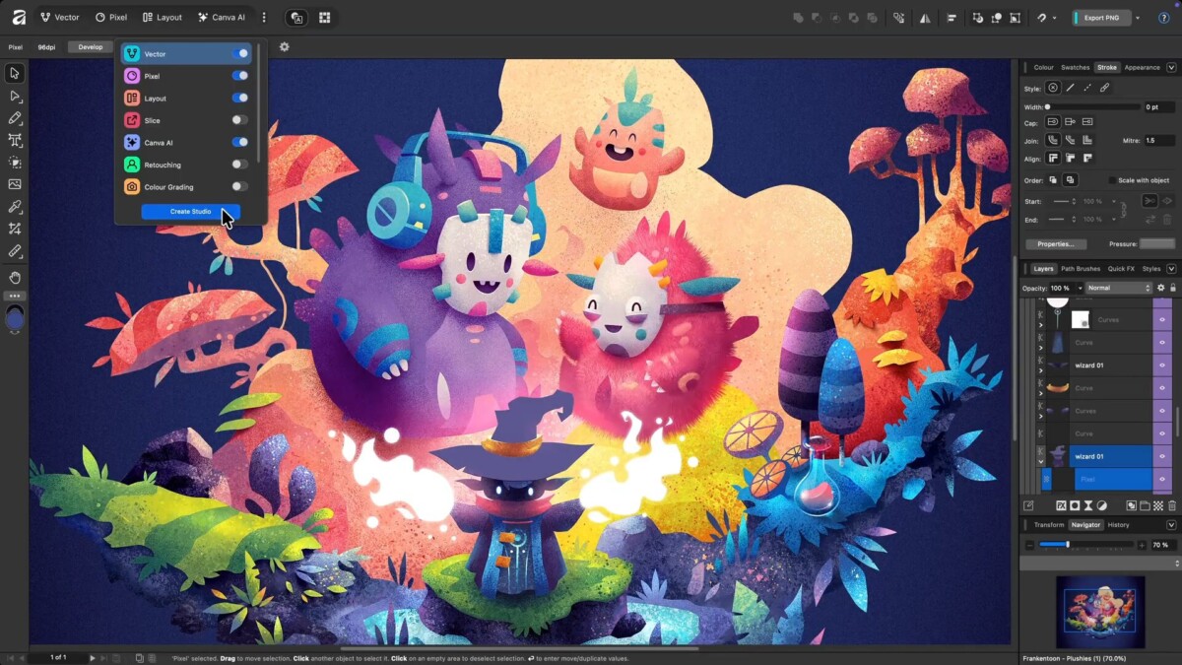This screenshot has height=665, width=1182.
Task: Open the Export PNG dropdown arrow
Action: point(1138,18)
